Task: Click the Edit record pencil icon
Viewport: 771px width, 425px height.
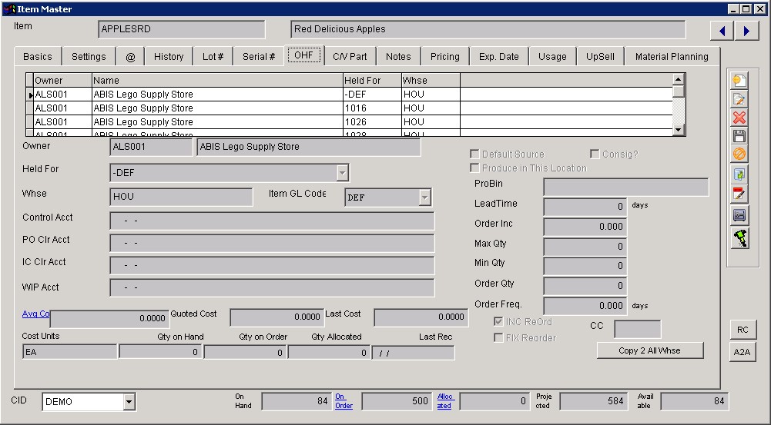Action: [739, 98]
